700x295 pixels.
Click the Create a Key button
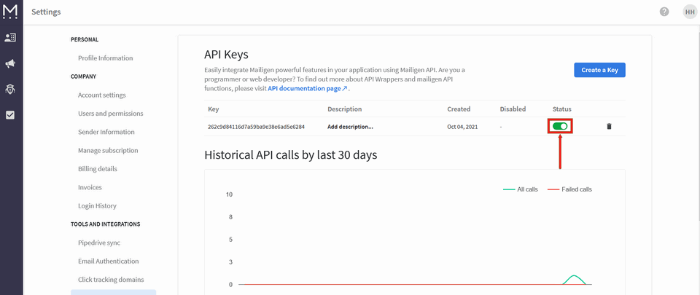pos(599,70)
